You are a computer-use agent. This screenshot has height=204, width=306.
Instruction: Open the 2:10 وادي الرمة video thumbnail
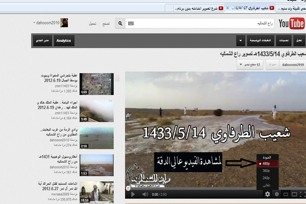[x=97, y=138]
